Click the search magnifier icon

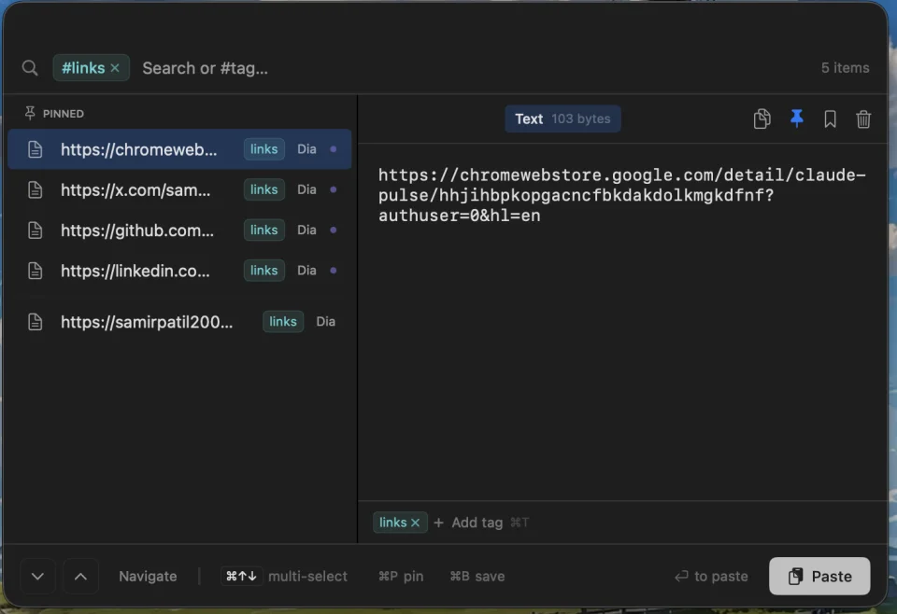[x=30, y=68]
